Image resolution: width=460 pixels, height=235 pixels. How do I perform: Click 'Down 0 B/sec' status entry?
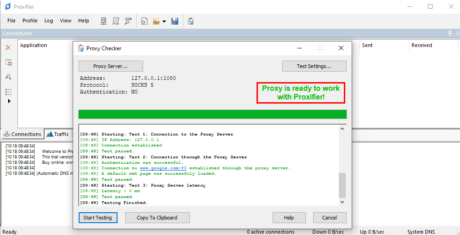click(x=328, y=232)
